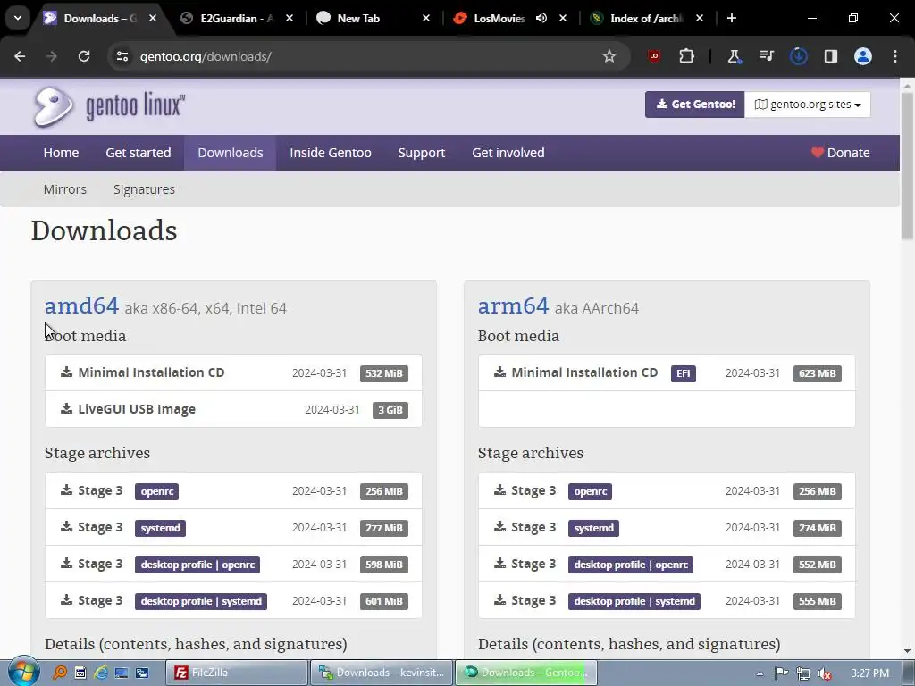Switch to the LosMovies tab

[499, 18]
